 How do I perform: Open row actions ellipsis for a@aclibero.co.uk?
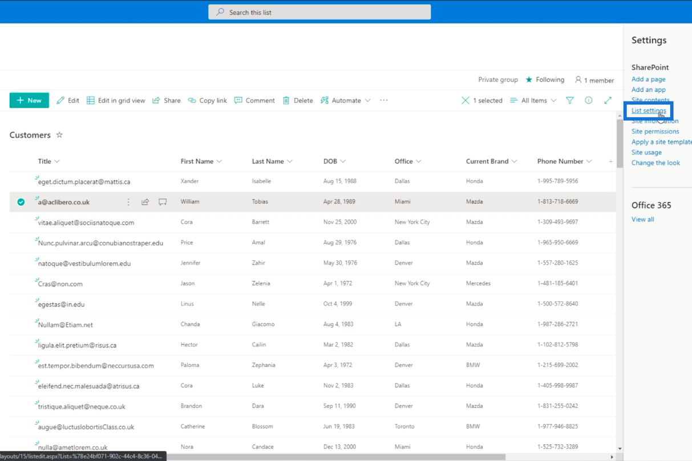click(x=128, y=202)
